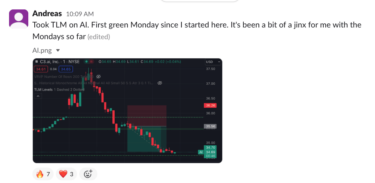Click the heart emoji reaction
Viewport: 375px width, 183px height.
tap(67, 174)
